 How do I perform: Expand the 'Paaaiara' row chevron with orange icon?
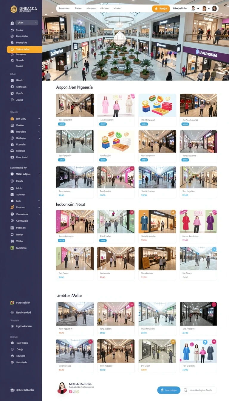(39, 207)
